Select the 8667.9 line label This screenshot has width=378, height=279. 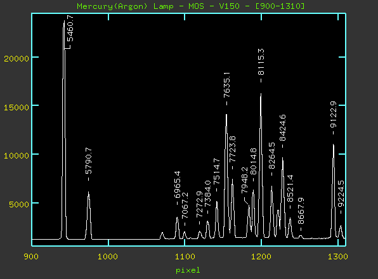(301, 211)
